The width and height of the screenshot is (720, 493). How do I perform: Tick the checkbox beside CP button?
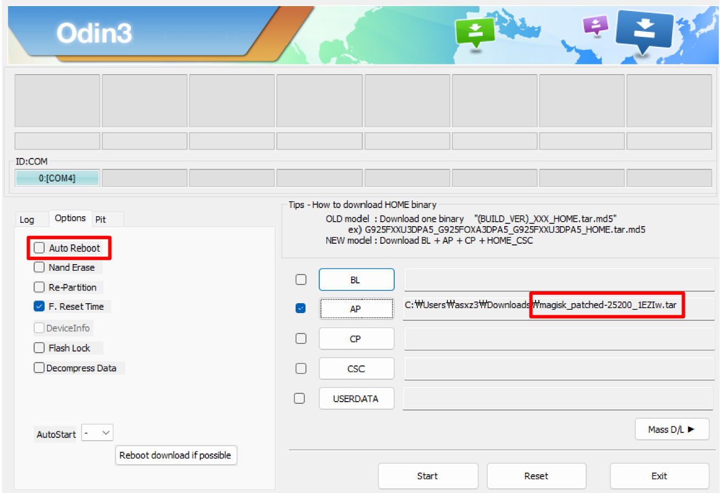coord(301,338)
